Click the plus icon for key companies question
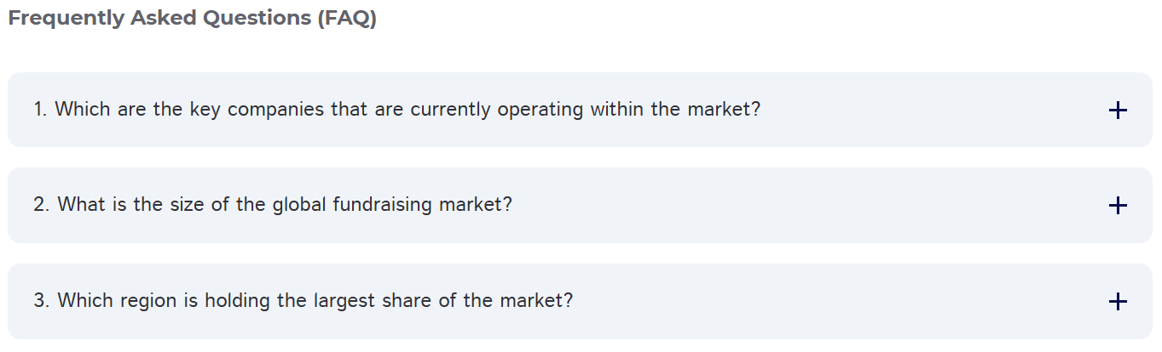This screenshot has height=352, width=1162. (x=1118, y=111)
